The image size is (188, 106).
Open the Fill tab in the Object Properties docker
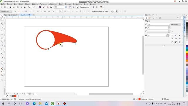tap(150, 18)
